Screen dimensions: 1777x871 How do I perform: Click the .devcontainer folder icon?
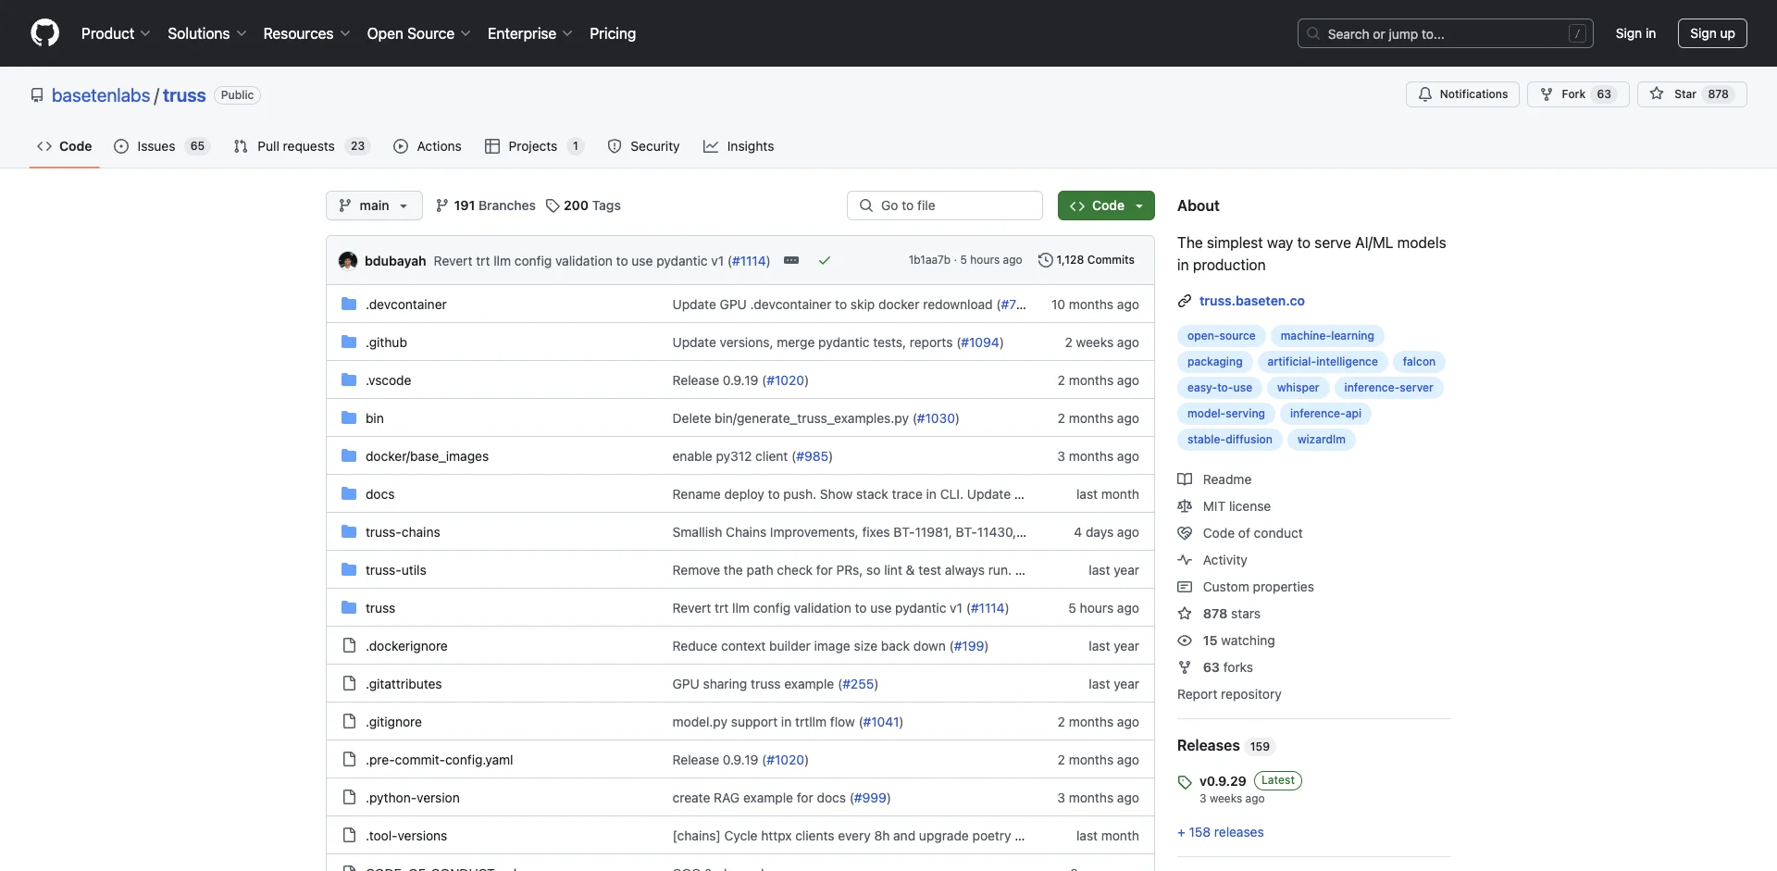349,305
